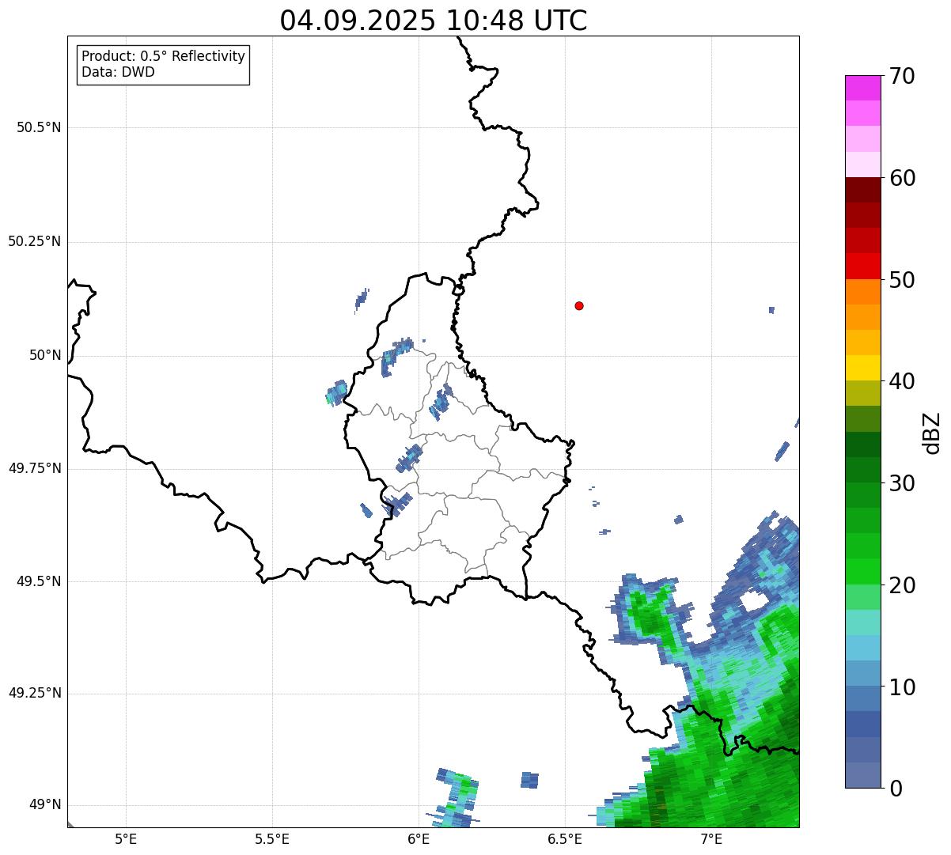
Task: Click the latitude label "50.5°N"
Action: tap(39, 127)
